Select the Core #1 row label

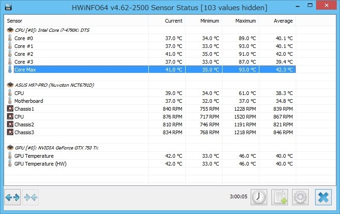point(23,46)
